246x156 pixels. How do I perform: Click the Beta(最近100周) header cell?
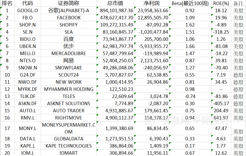coord(190,3)
